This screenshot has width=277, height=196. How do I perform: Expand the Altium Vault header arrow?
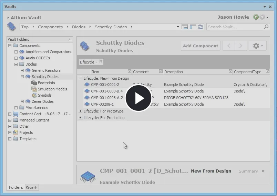[8, 18]
